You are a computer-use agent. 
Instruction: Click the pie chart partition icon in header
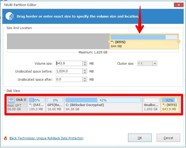pos(10,16)
